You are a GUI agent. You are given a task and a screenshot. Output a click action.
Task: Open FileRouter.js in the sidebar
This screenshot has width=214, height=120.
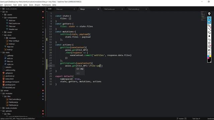(x=13, y=105)
